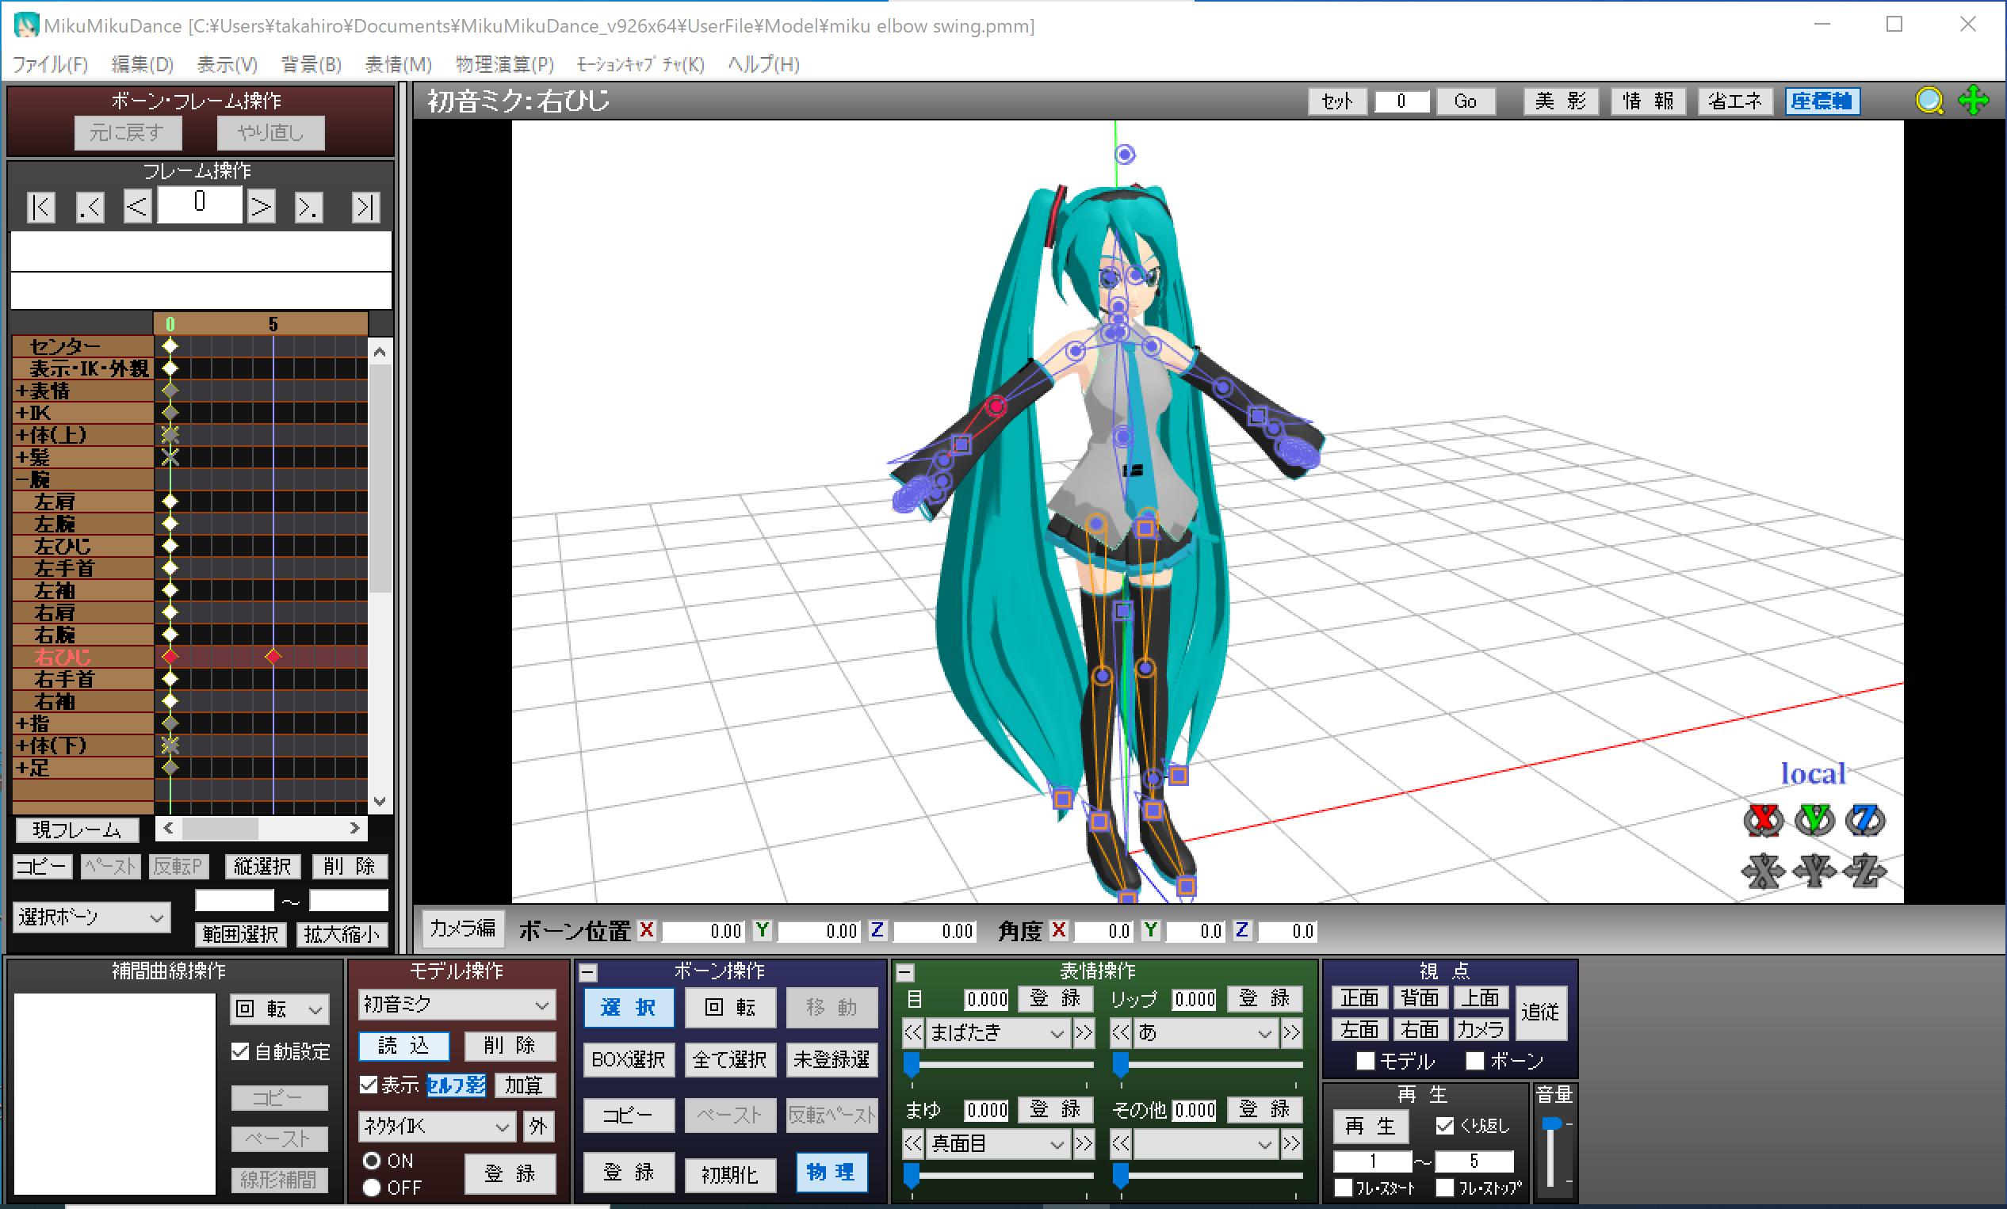The height and width of the screenshot is (1209, 2007).
Task: Next brow morph arrow next to 真面目
Action: pos(1084,1144)
